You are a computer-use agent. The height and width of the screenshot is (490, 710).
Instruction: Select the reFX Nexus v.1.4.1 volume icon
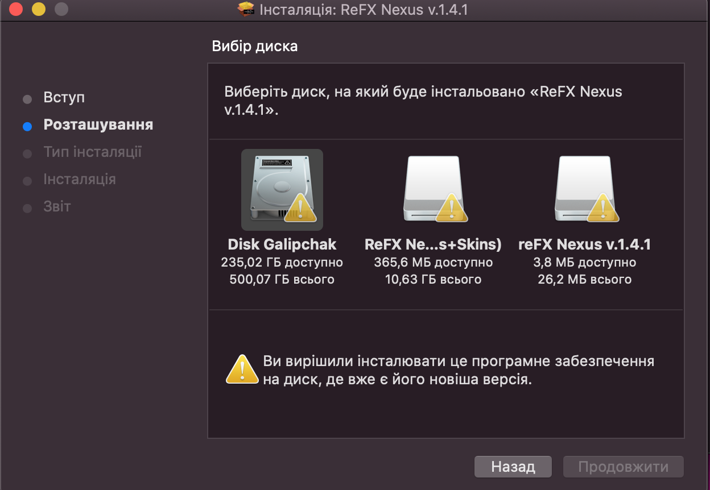click(x=584, y=189)
